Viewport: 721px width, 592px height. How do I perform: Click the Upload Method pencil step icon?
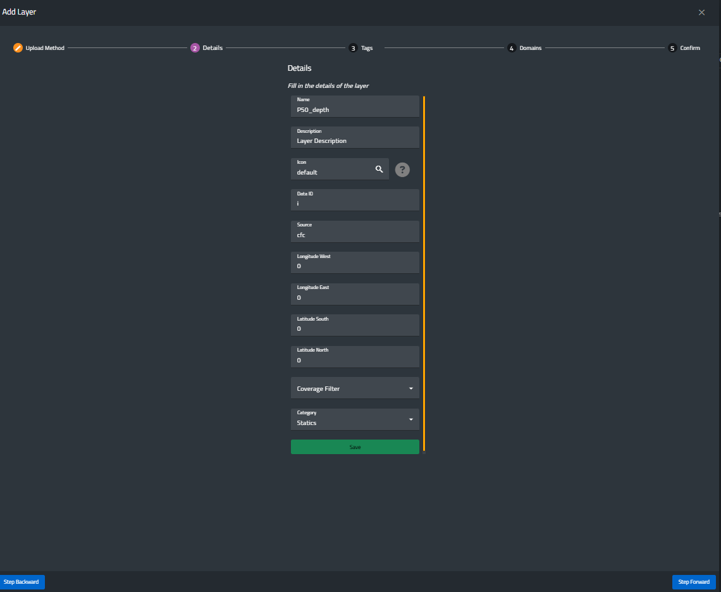18,48
